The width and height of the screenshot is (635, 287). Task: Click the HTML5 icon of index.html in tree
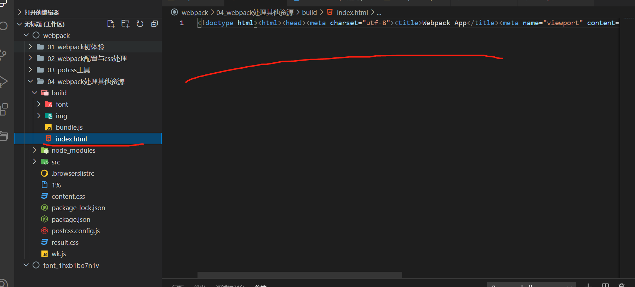coord(48,139)
